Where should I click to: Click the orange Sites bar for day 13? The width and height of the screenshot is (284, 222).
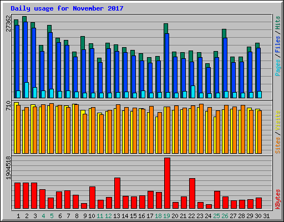pyautogui.click(x=118, y=129)
